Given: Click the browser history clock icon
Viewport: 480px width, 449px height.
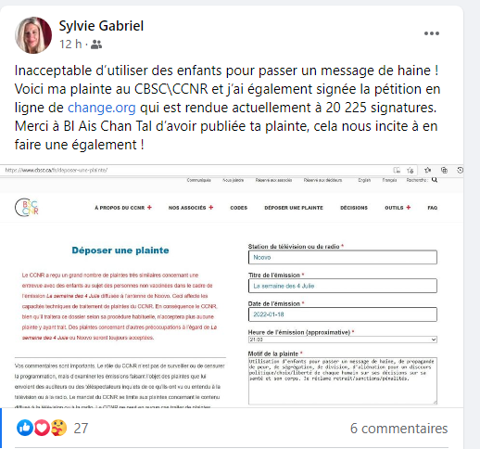Looking at the screenshot, I should click(x=461, y=170).
